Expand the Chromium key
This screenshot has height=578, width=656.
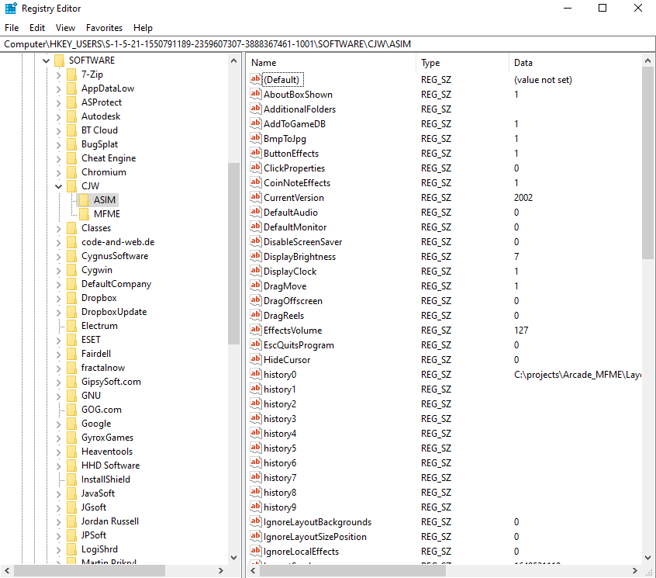point(59,172)
